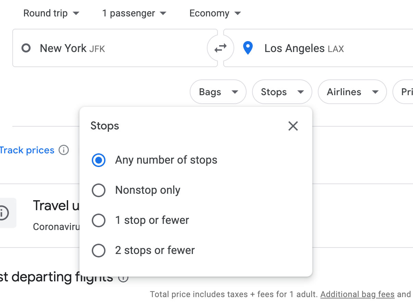Click the blue destination pin icon
This screenshot has height=306, width=413.
(x=248, y=48)
